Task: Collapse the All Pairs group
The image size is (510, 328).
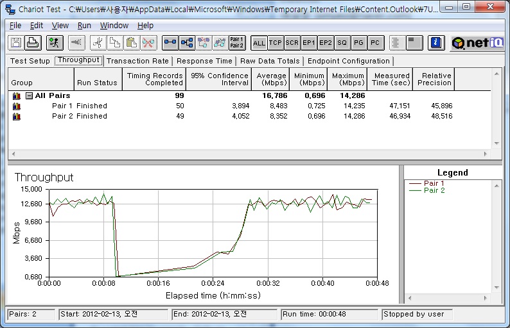Action: point(29,95)
